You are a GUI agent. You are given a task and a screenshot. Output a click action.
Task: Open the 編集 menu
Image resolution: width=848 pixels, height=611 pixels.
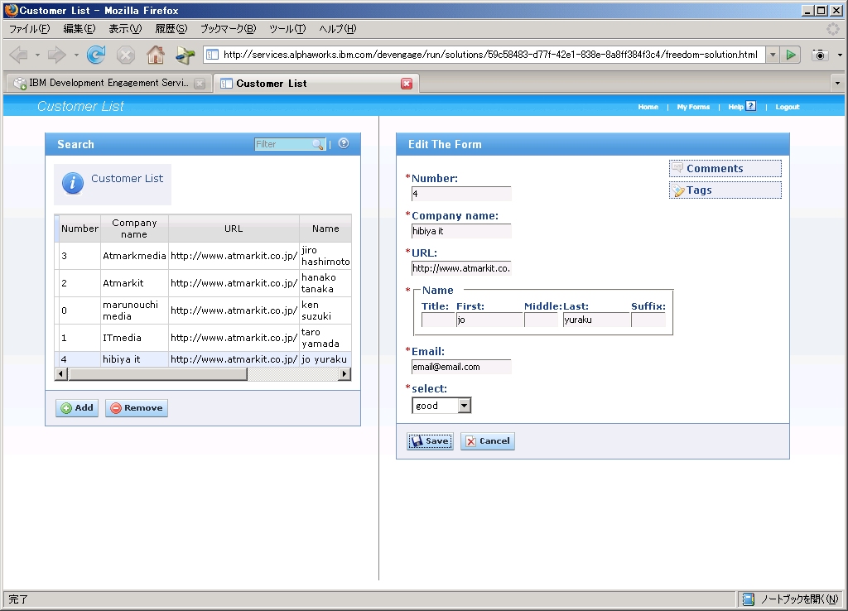click(x=79, y=29)
